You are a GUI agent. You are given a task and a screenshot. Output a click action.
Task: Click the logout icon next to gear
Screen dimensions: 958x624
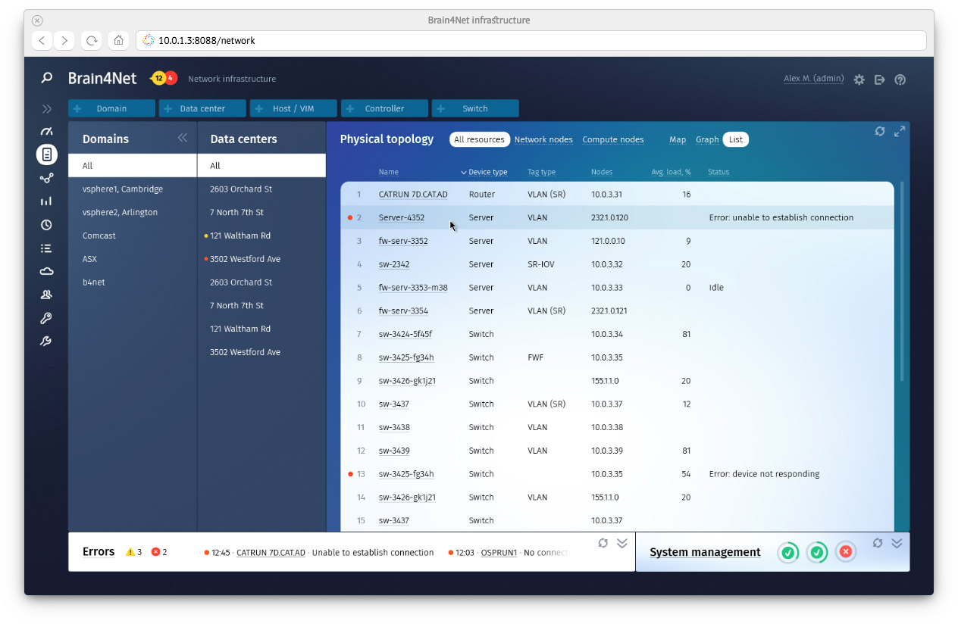click(x=879, y=80)
